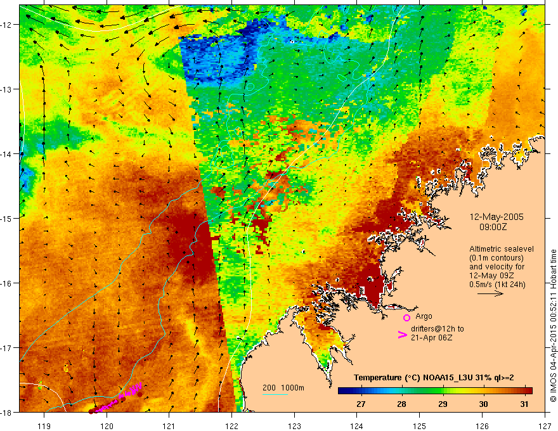This screenshot has height=431, width=558.
Task: Click the latitude axis label -14
Action: (6, 154)
